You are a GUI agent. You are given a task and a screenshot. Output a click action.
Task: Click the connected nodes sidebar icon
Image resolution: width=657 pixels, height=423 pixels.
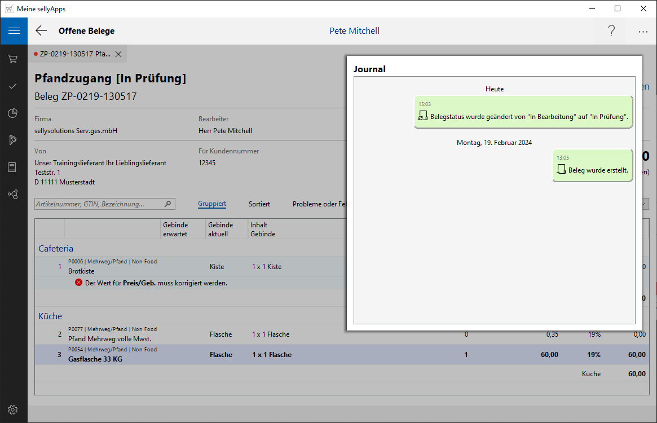coord(13,194)
